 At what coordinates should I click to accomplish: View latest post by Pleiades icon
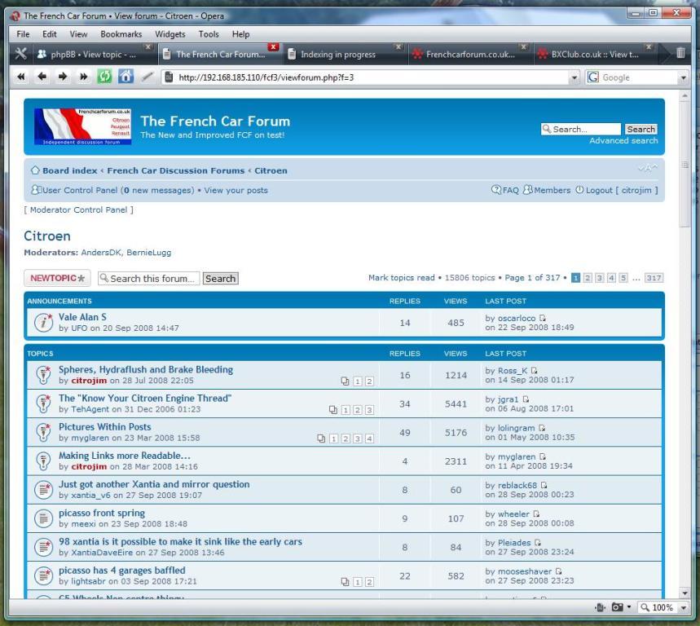[538, 543]
